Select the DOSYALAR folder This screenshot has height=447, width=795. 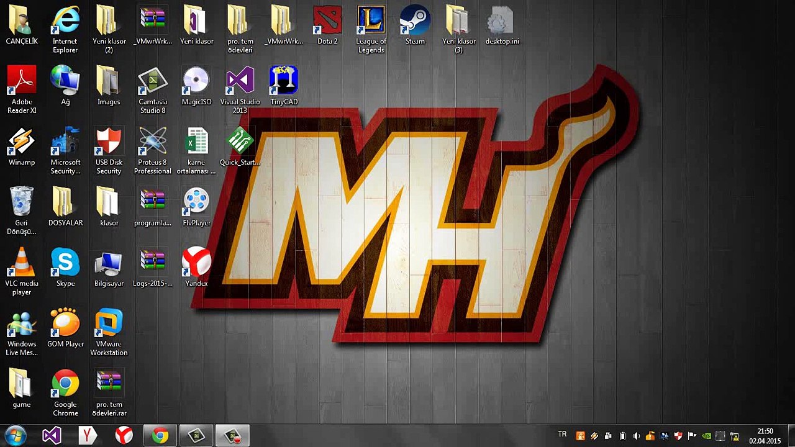click(65, 207)
